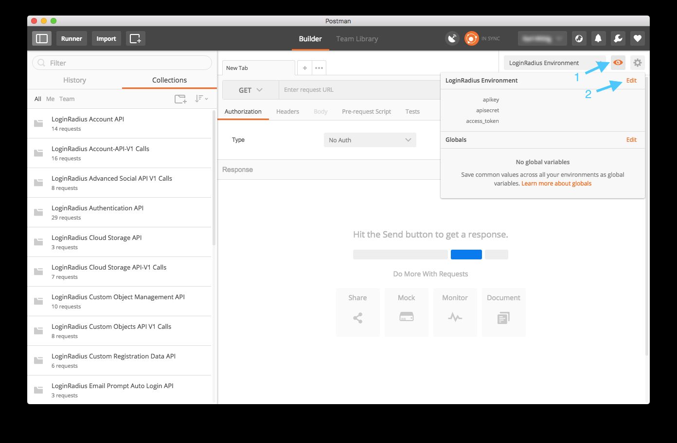Open new window icon in toolbar
Viewport: 677px width, 443px height.
click(x=135, y=38)
